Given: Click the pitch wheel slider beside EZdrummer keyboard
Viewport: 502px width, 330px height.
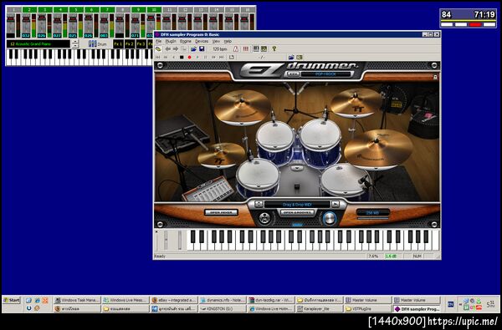Looking at the screenshot, I should 166,240.
